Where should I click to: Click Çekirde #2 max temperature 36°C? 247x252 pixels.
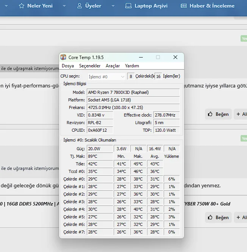pos(138,194)
